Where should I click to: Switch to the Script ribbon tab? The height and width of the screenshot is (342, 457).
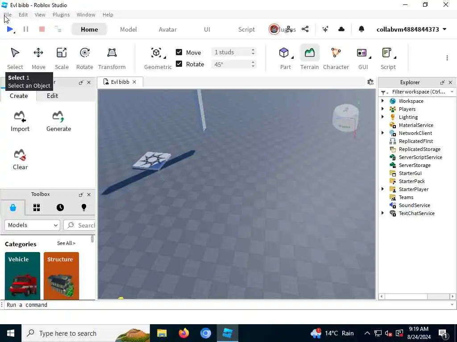coord(246,29)
